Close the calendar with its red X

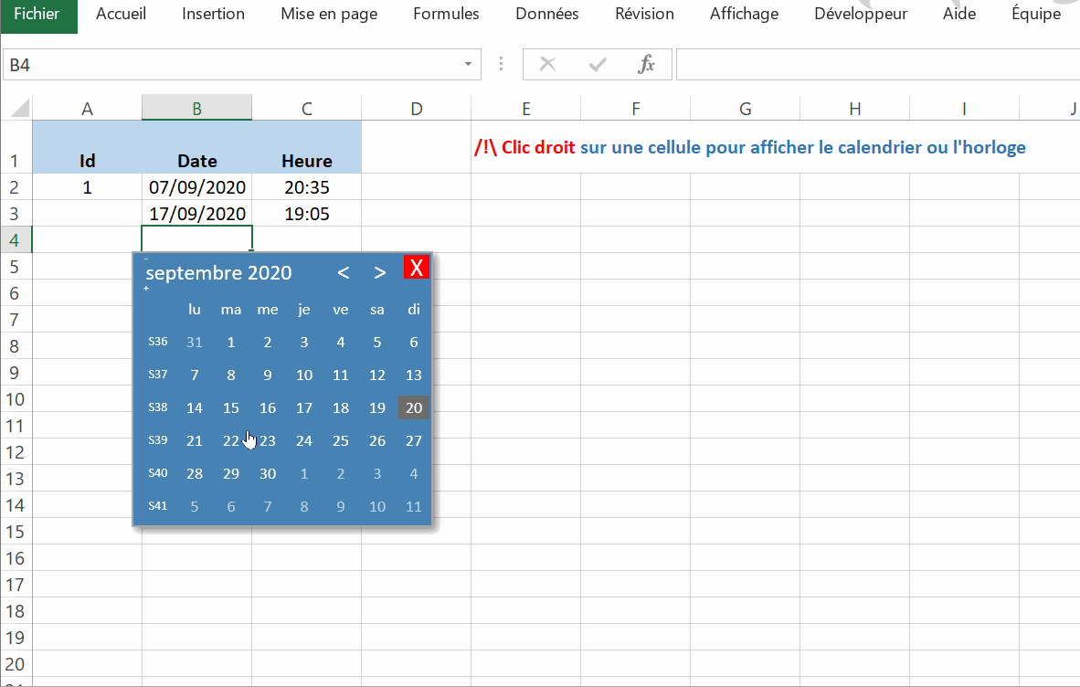pyautogui.click(x=417, y=267)
